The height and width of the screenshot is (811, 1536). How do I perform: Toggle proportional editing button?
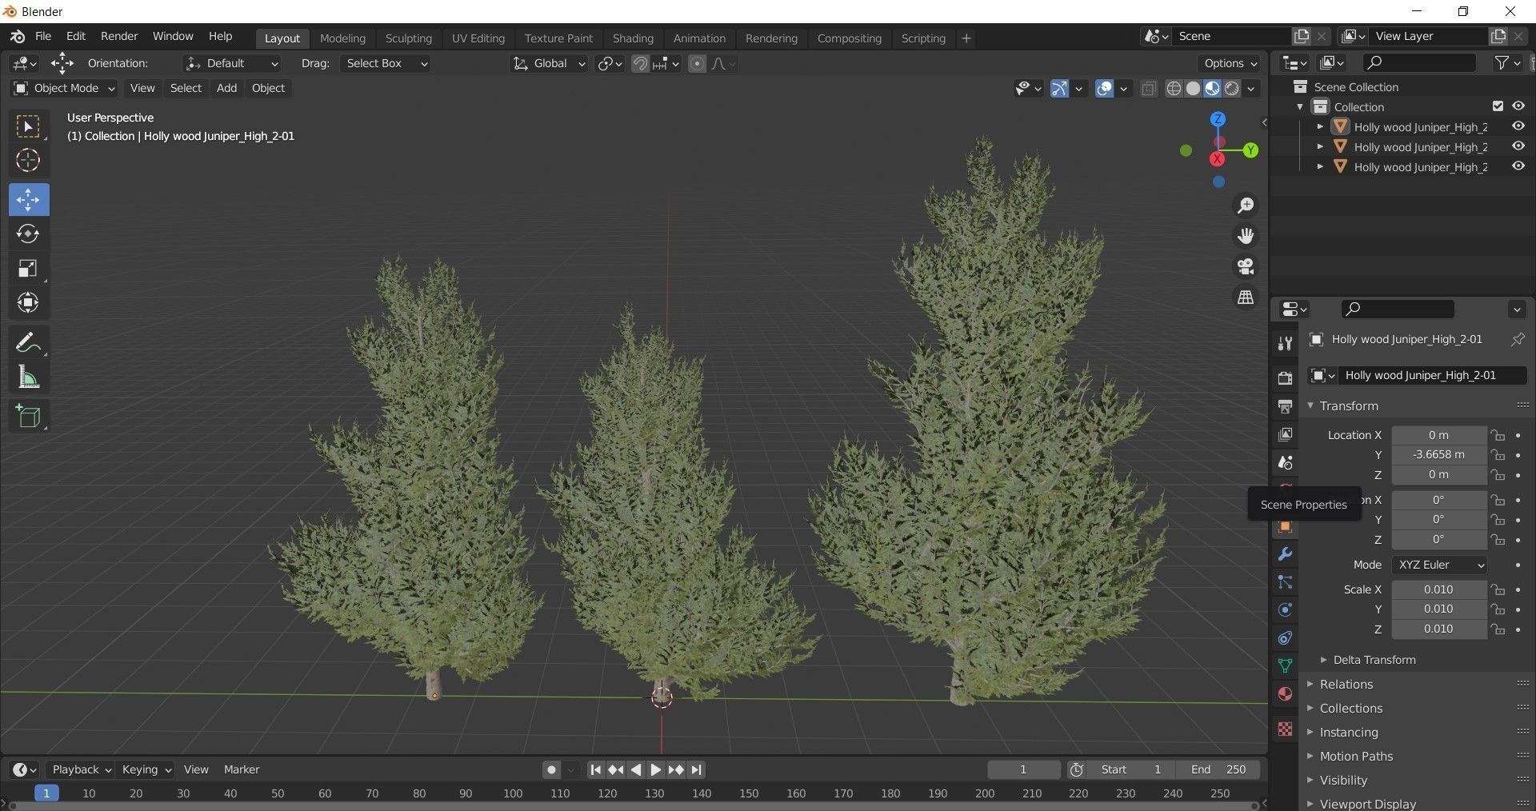[x=698, y=63]
